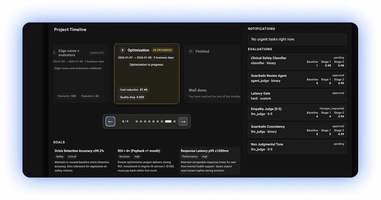Viewport: 381px width, 200px height.
Task: Click step number 9 circle badge
Action: tap(190, 51)
